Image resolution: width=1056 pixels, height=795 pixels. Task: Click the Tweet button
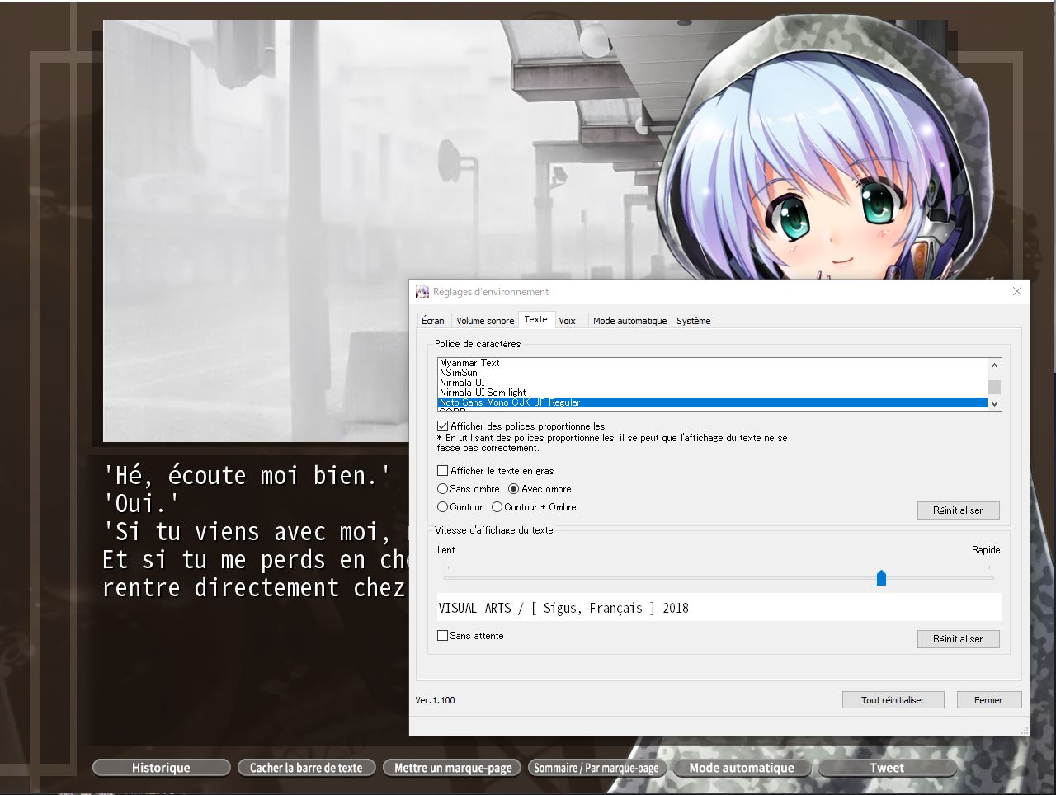[887, 768]
